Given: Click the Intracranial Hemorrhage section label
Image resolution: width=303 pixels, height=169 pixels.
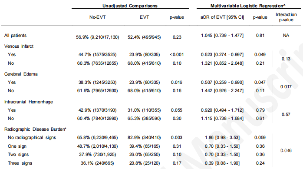Looking at the screenshot, I should click(29, 102).
